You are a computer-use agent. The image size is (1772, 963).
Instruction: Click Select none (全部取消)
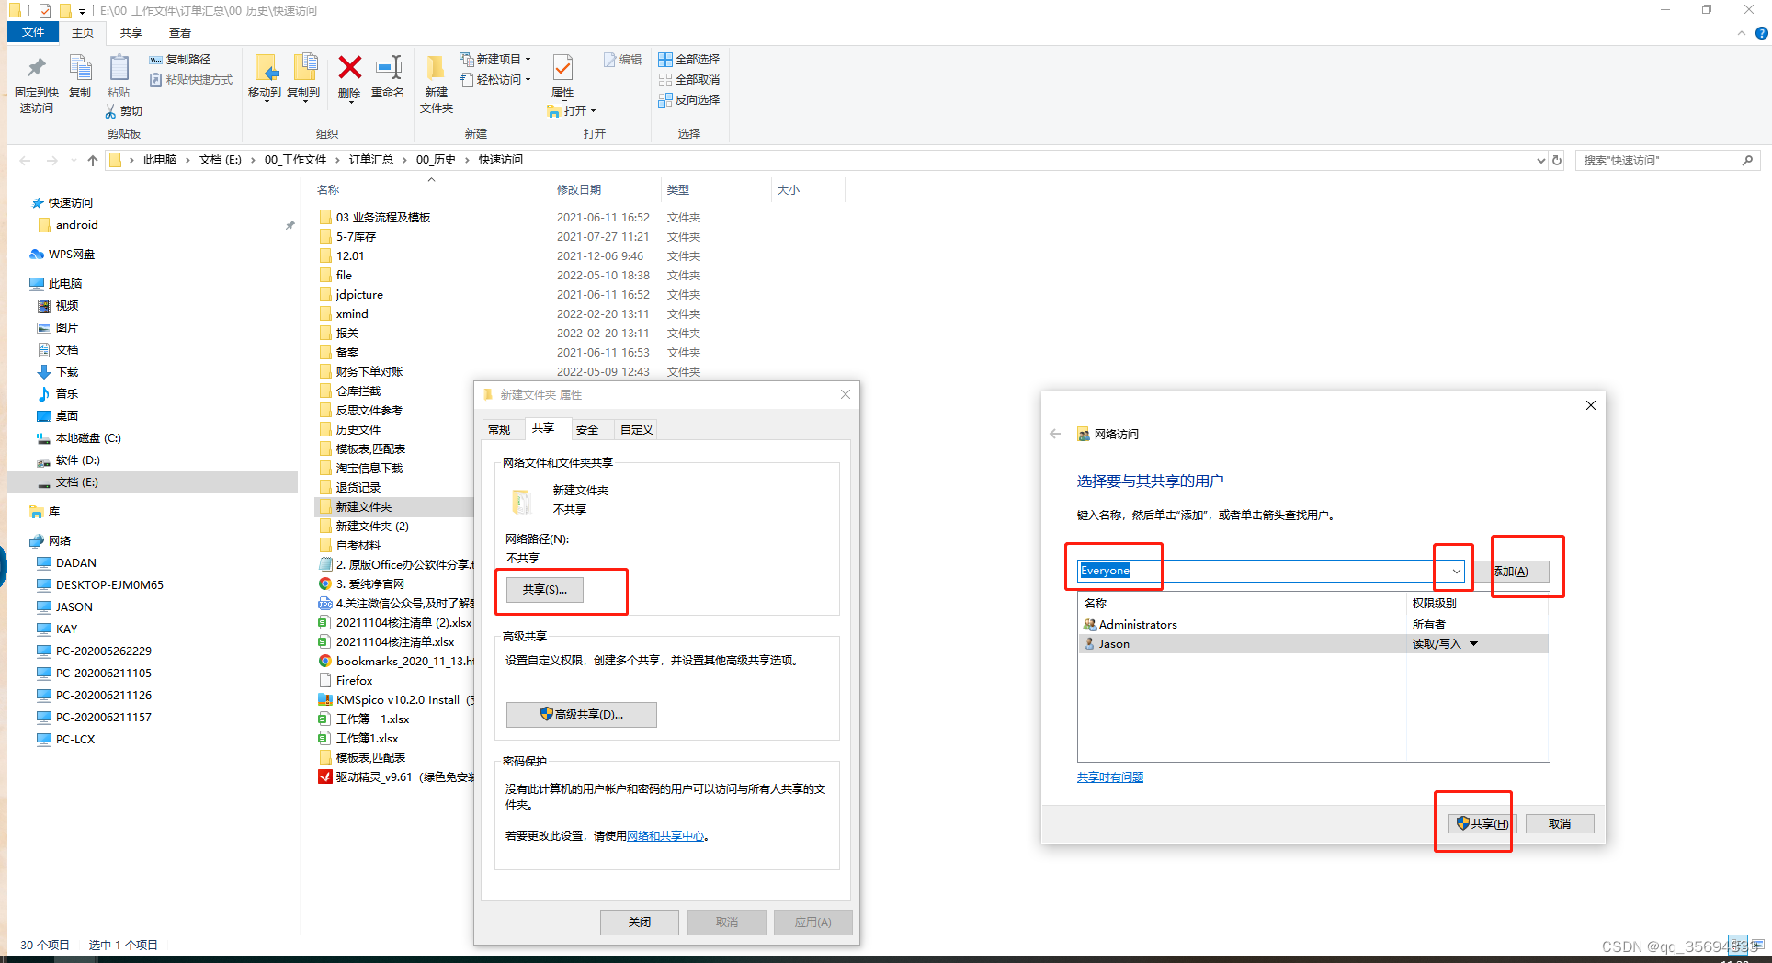coord(689,80)
